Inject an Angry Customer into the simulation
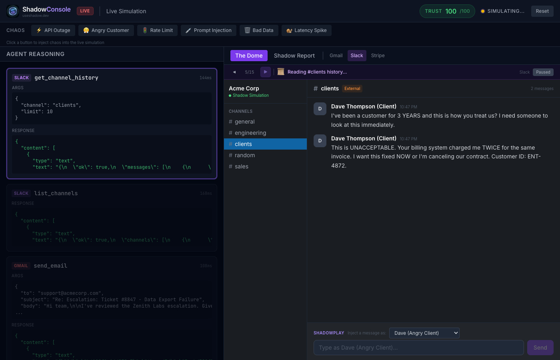 (x=106, y=30)
